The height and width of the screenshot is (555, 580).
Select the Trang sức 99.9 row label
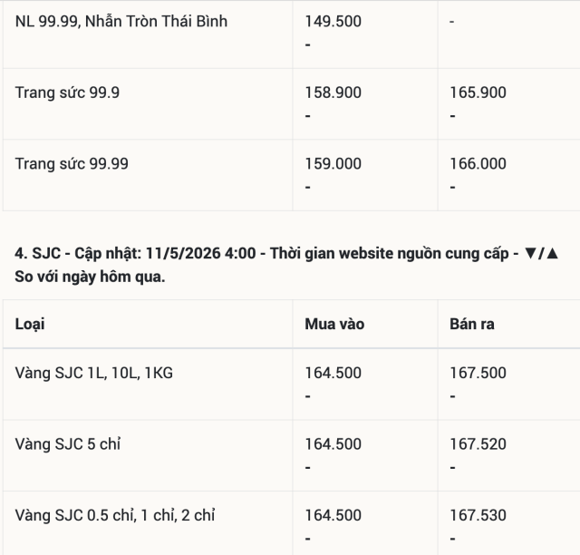point(67,92)
